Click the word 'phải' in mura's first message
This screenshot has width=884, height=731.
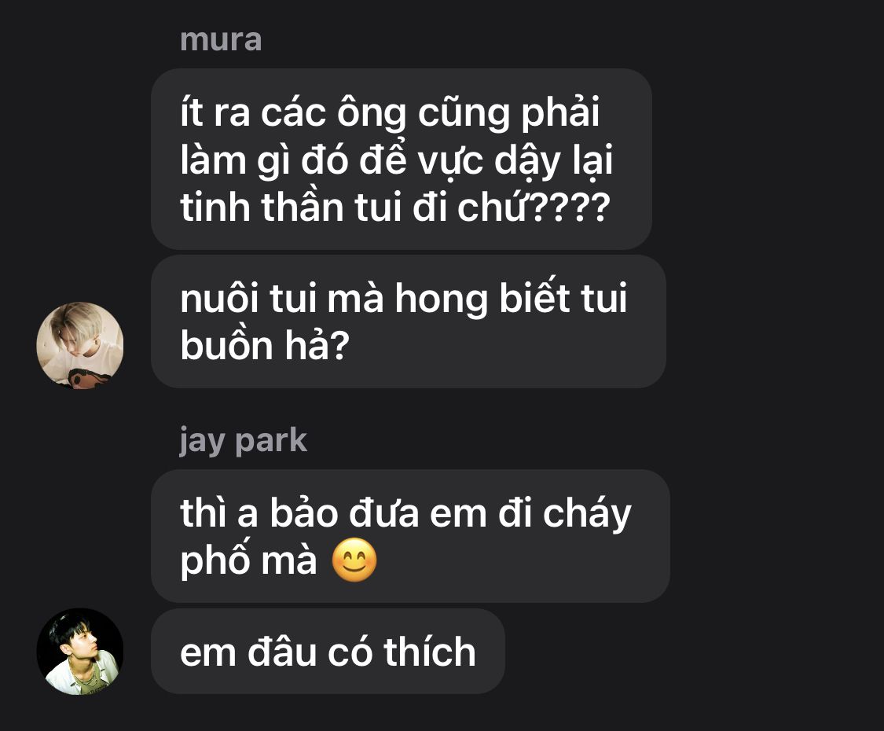click(559, 113)
